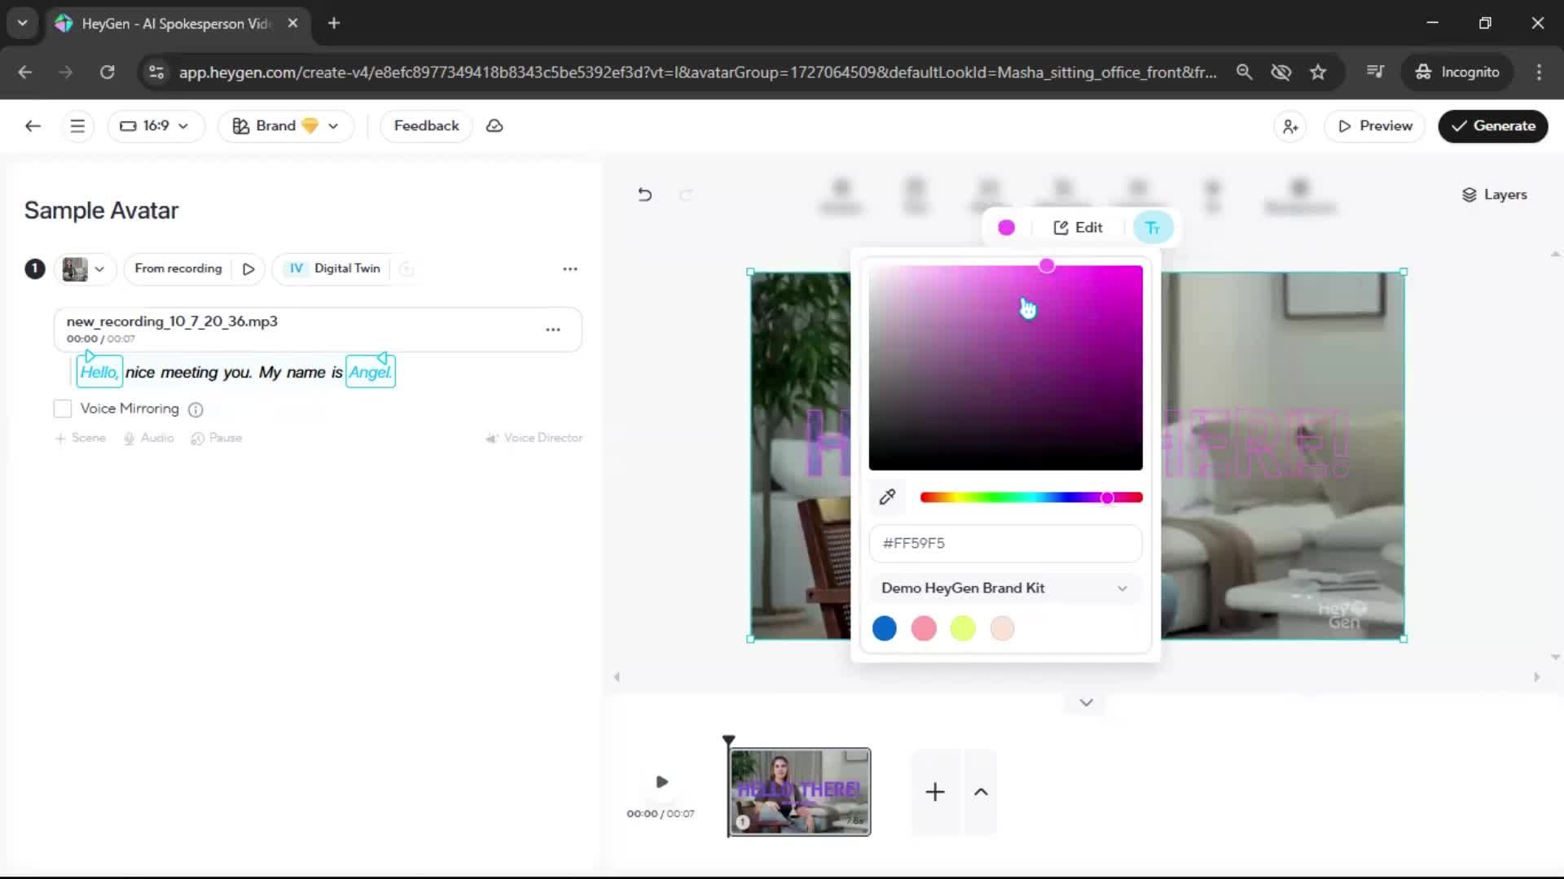Open the Layers panel

click(x=1494, y=195)
